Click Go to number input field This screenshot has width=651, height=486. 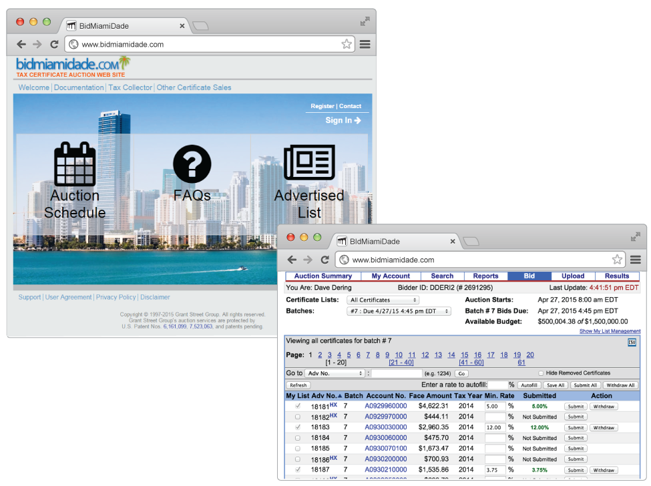pyautogui.click(x=397, y=373)
